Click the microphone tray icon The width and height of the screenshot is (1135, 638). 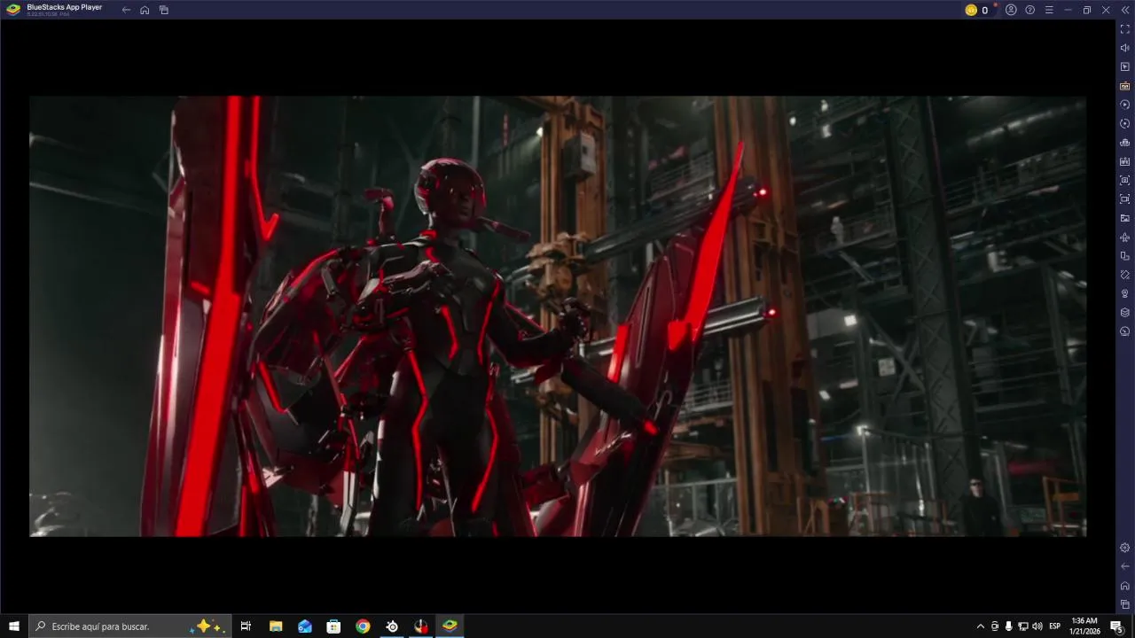click(1008, 626)
